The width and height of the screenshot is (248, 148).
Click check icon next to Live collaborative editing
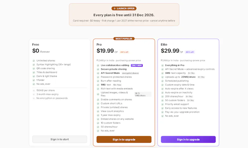[x=98, y=65]
